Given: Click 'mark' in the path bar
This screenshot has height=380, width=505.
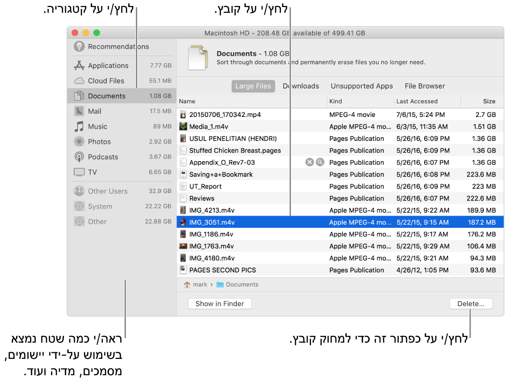Looking at the screenshot, I should [x=200, y=284].
